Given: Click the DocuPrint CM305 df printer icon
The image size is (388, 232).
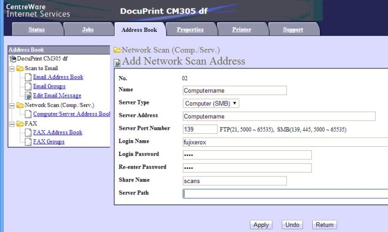Looking at the screenshot, I should [13, 59].
